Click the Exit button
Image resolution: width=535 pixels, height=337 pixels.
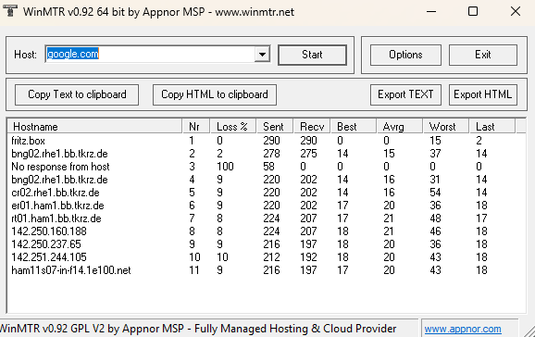tap(483, 55)
